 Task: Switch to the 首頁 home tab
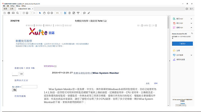(x=5, y=9)
